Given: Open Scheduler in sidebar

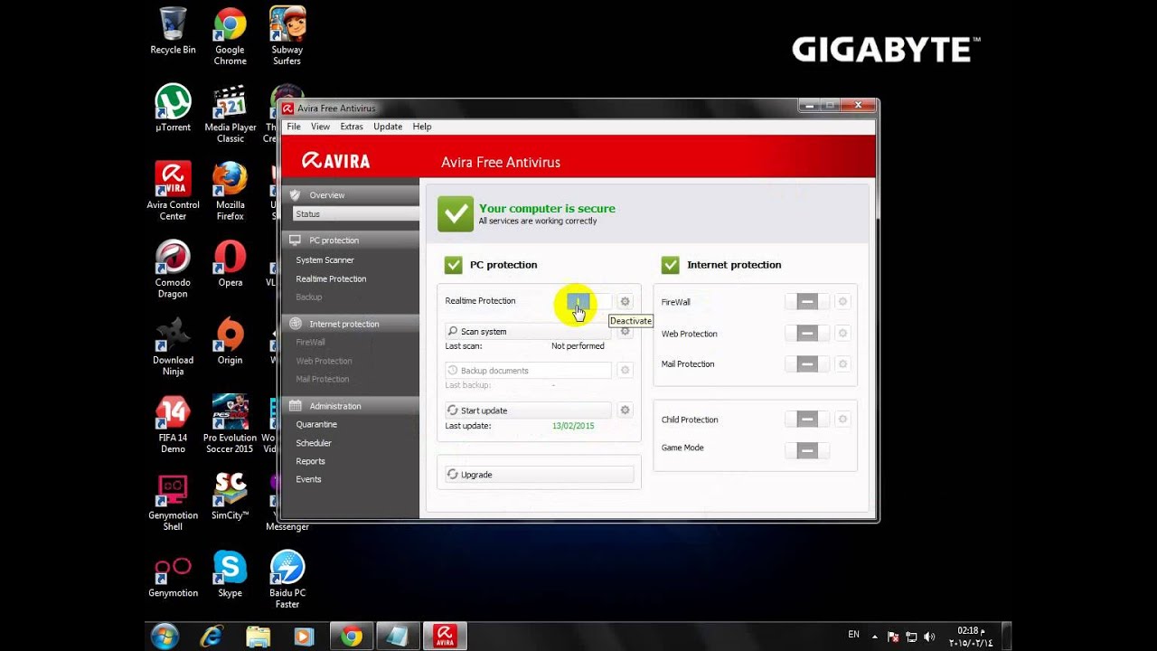Looking at the screenshot, I should (314, 443).
